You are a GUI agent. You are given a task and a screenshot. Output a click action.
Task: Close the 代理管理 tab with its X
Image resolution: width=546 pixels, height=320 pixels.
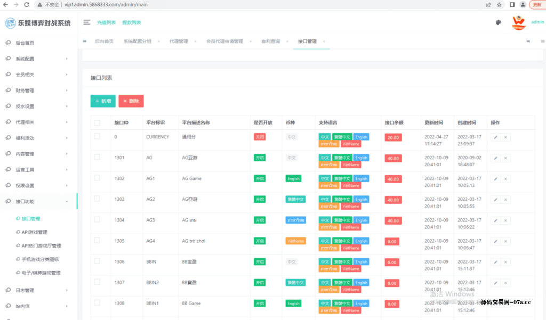[195, 42]
